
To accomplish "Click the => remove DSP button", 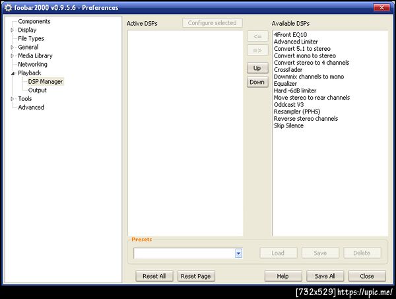I will [x=257, y=51].
